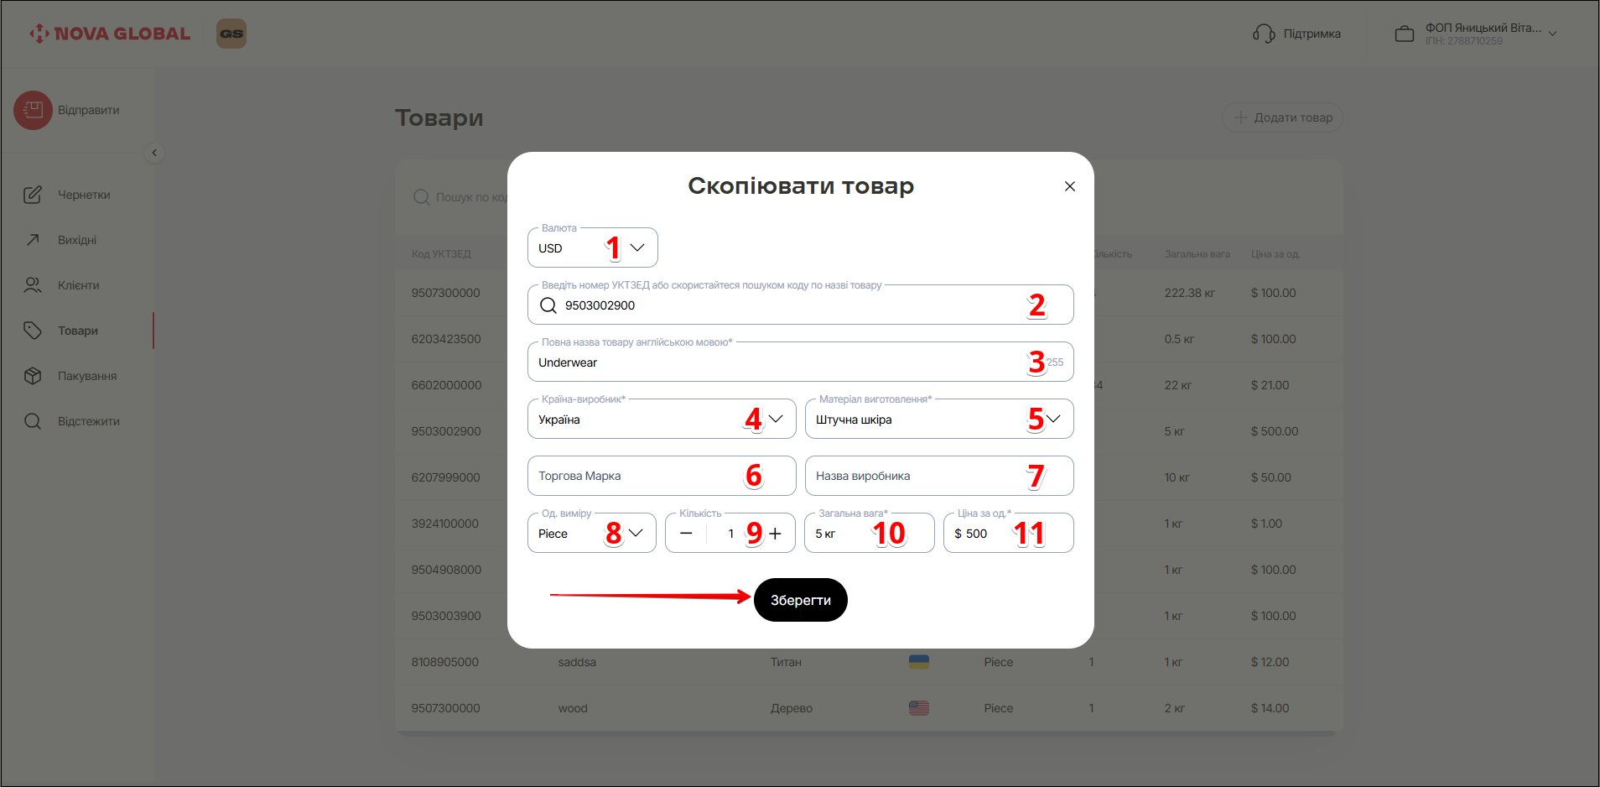
Task: Click the red Відправити send icon
Action: [33, 110]
